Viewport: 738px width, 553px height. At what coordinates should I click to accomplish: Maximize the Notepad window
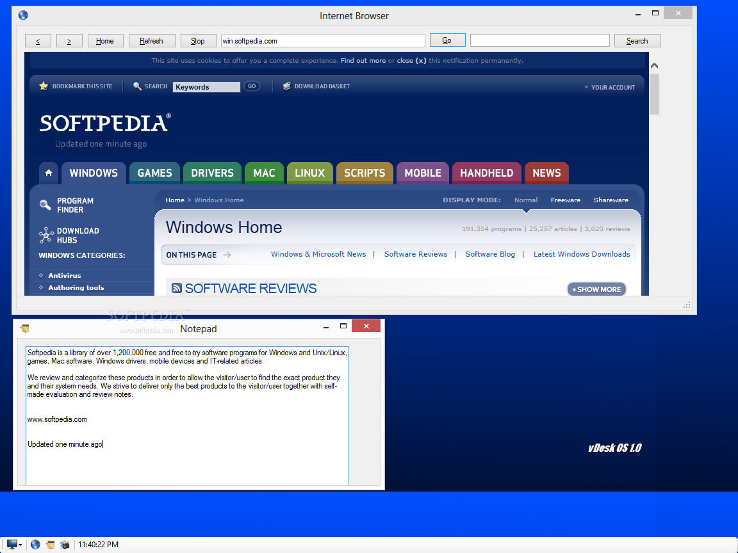343,326
